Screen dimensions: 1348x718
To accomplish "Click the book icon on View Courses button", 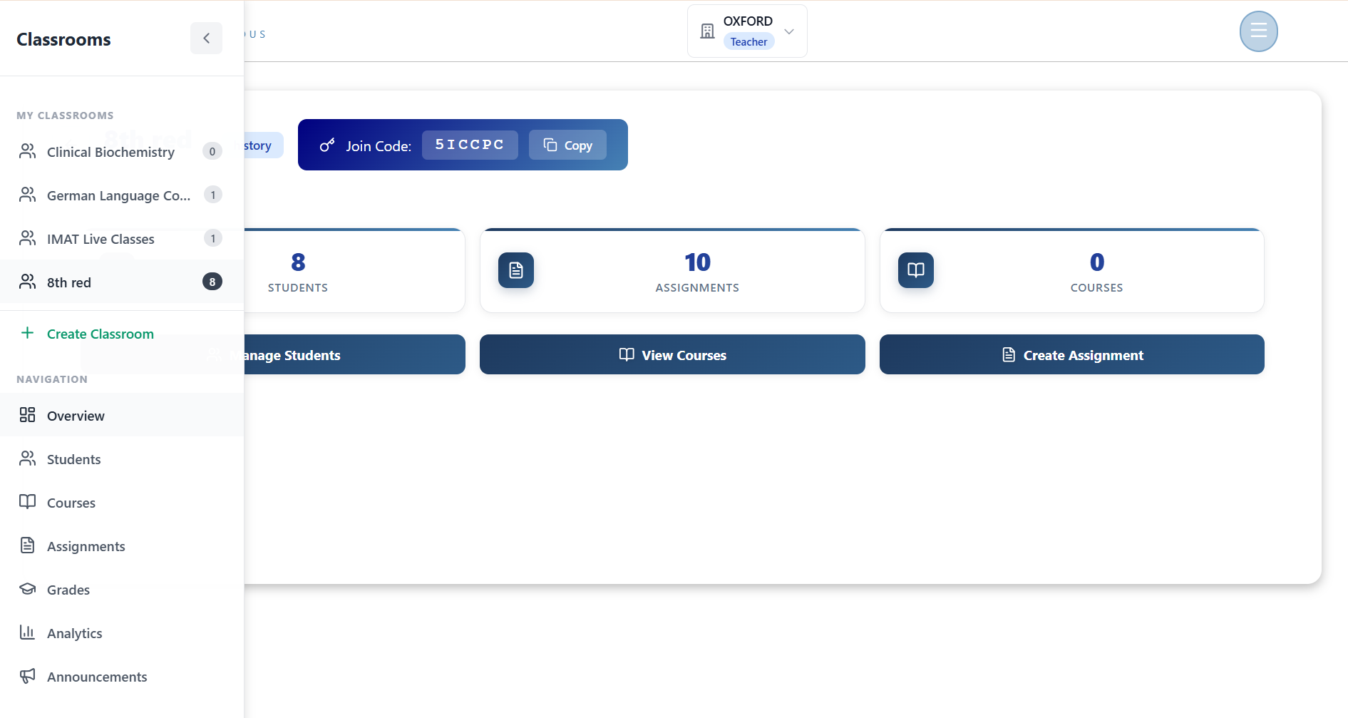I will tap(627, 354).
